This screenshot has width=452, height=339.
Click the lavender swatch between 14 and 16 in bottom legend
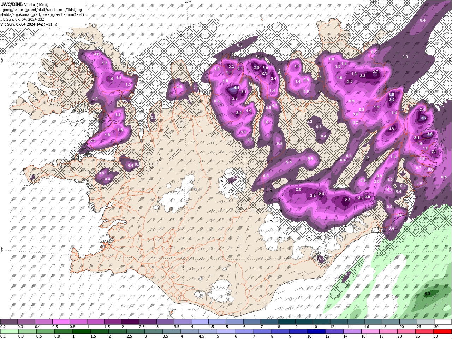tap(352, 331)
